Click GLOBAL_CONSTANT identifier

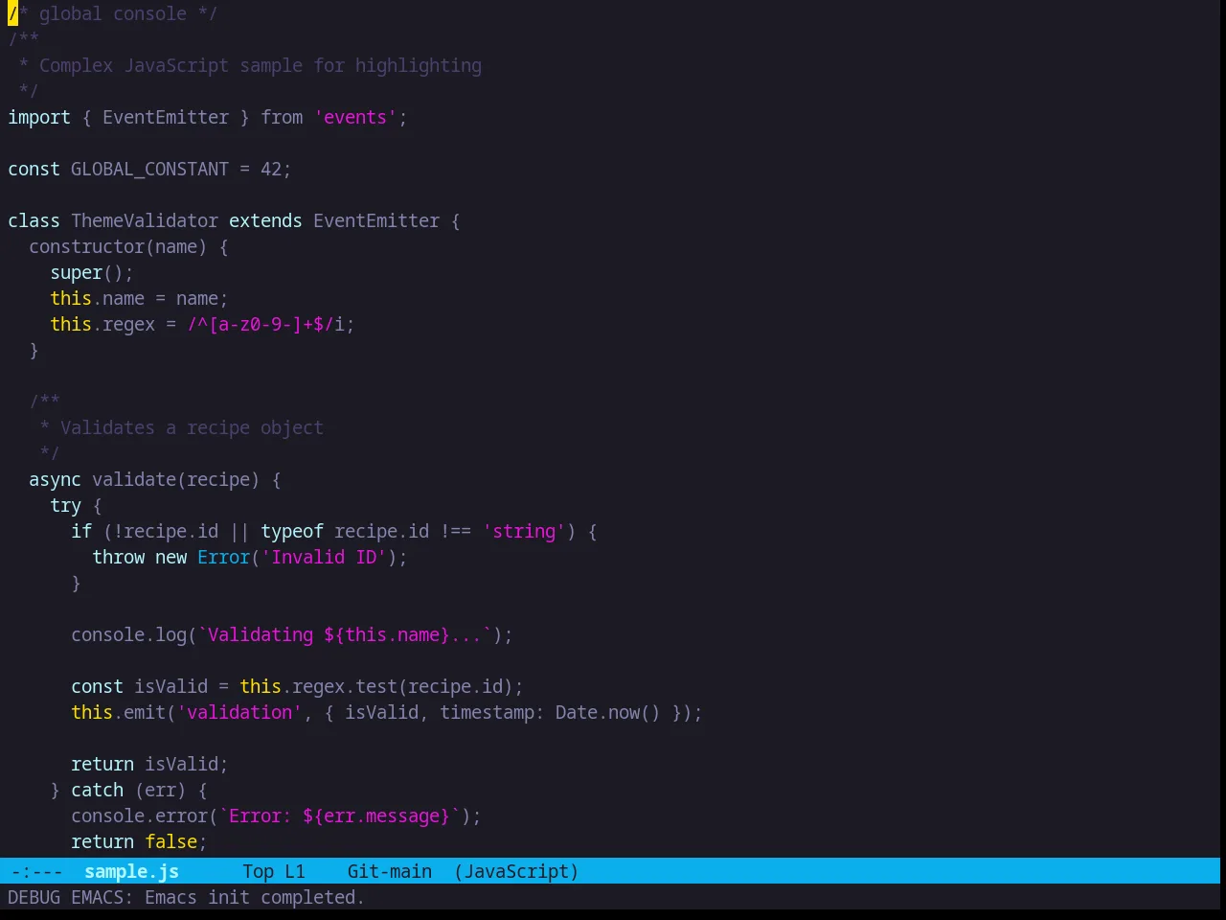[149, 169]
